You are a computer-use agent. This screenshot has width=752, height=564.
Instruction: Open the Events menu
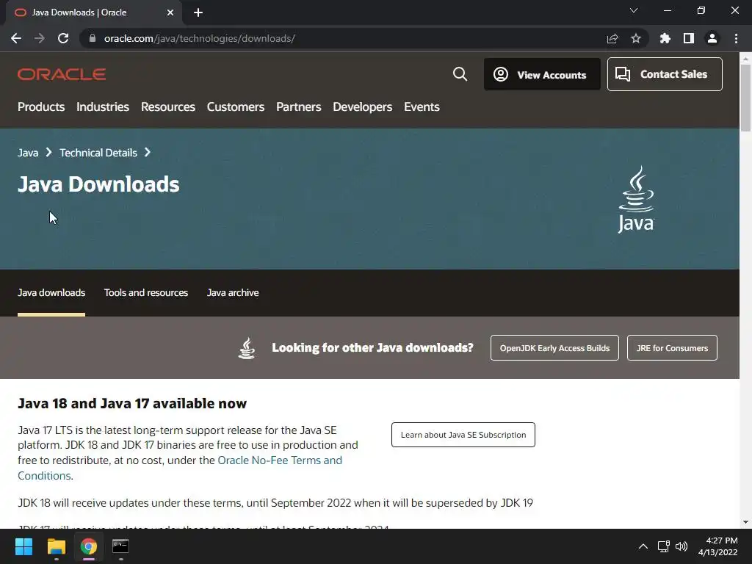click(x=422, y=107)
